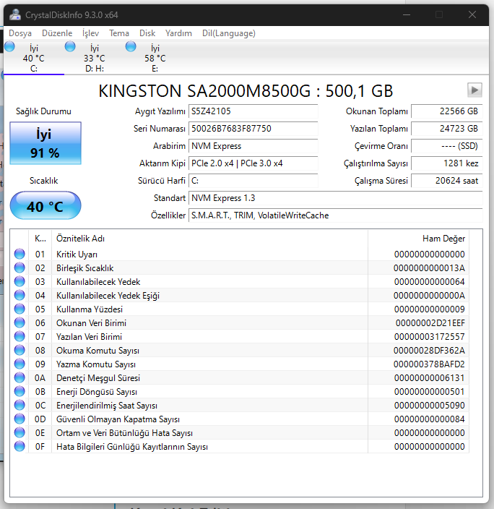The height and width of the screenshot is (509, 494).
Task: Click the KINGSTON SA2000M8500G disk title
Action: click(246, 91)
